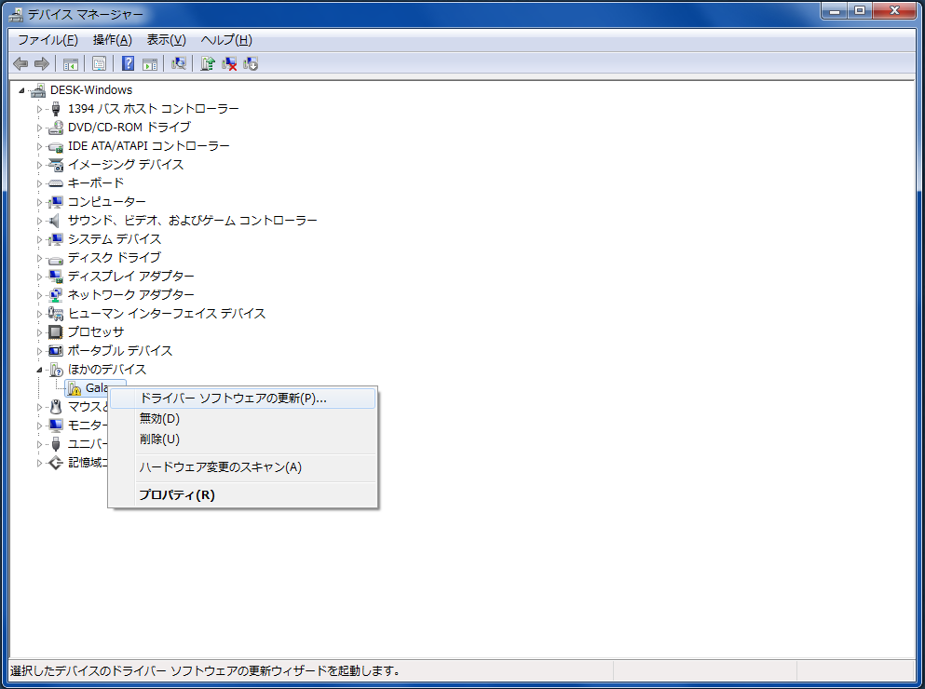This screenshot has height=689, width=925.
Task: Click the DESK-Windows computer icon
Action: (38, 90)
